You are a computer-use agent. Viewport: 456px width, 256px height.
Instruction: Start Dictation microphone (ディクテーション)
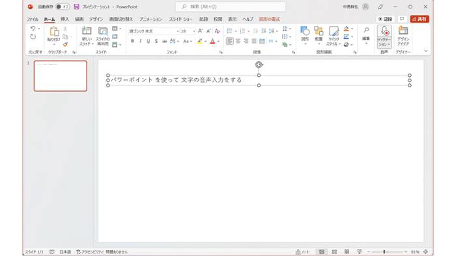[x=384, y=36]
